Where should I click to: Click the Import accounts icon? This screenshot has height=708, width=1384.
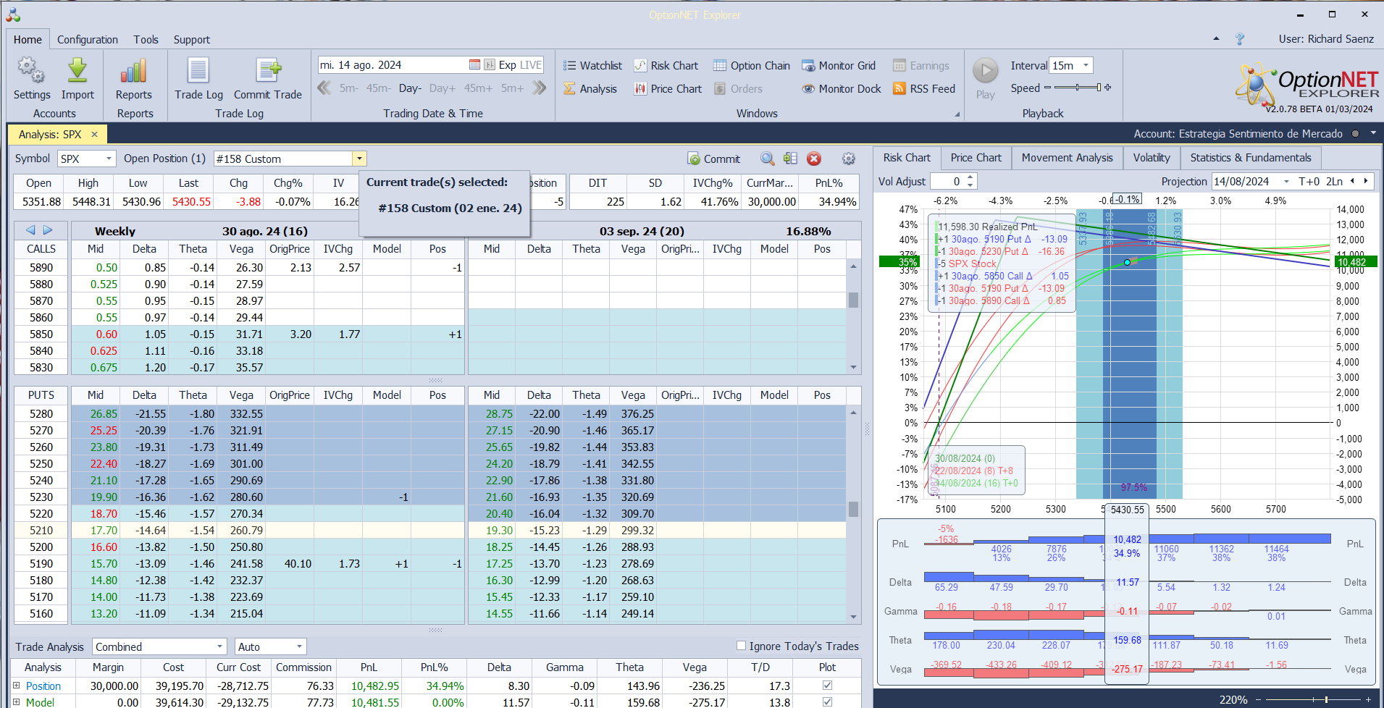tap(77, 71)
